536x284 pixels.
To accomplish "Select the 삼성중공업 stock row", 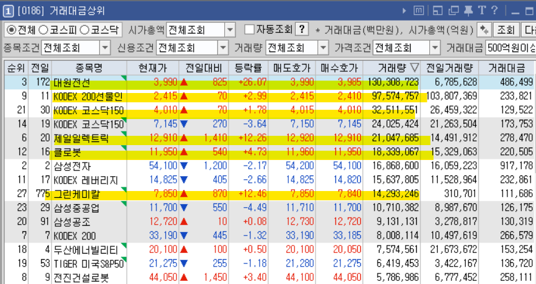I will 270,208.
